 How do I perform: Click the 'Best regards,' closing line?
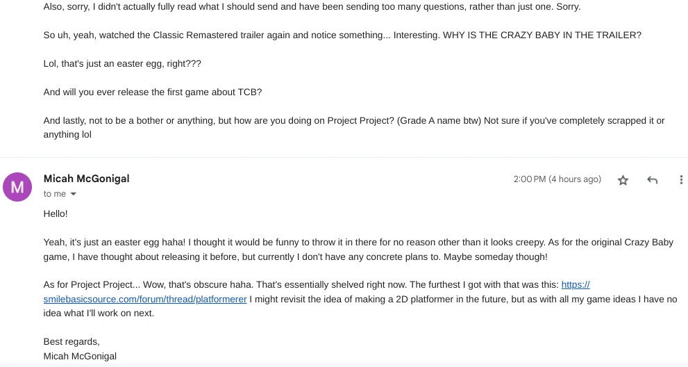click(72, 342)
